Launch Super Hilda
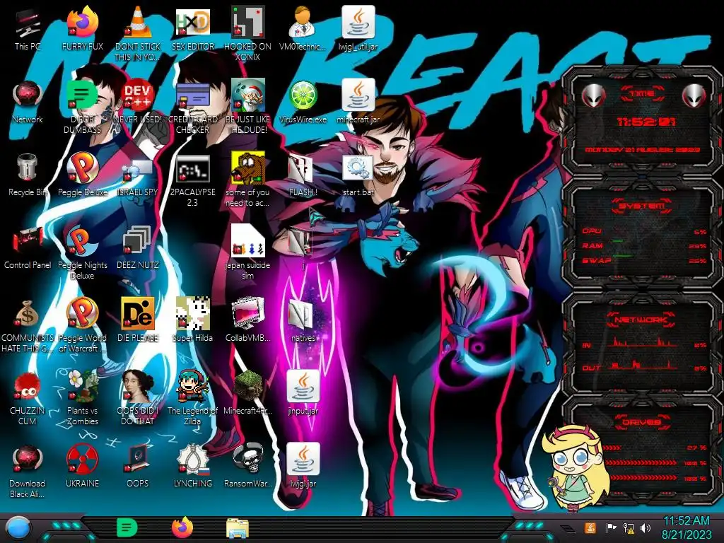 (x=193, y=314)
